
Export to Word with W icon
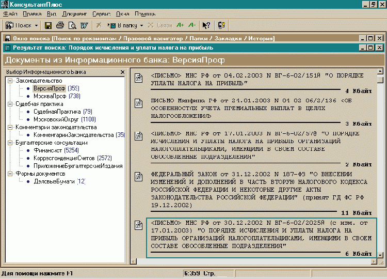(84, 25)
